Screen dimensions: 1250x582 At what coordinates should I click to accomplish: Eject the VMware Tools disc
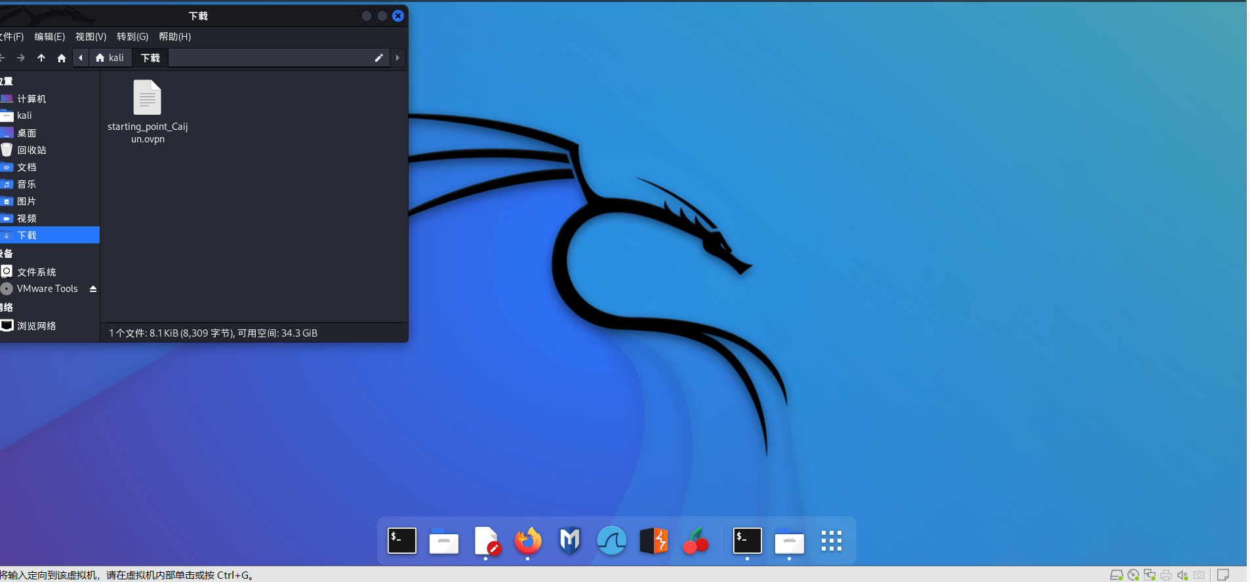pyautogui.click(x=93, y=289)
